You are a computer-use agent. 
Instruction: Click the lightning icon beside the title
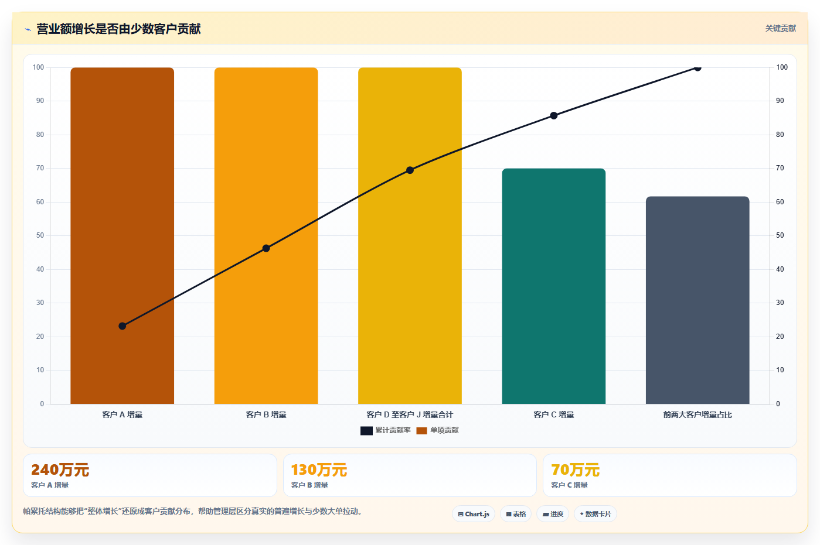point(28,29)
